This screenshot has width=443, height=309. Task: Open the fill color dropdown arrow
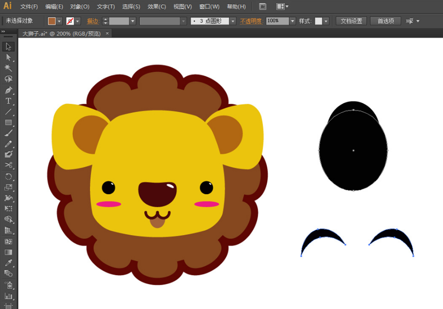tap(60, 21)
